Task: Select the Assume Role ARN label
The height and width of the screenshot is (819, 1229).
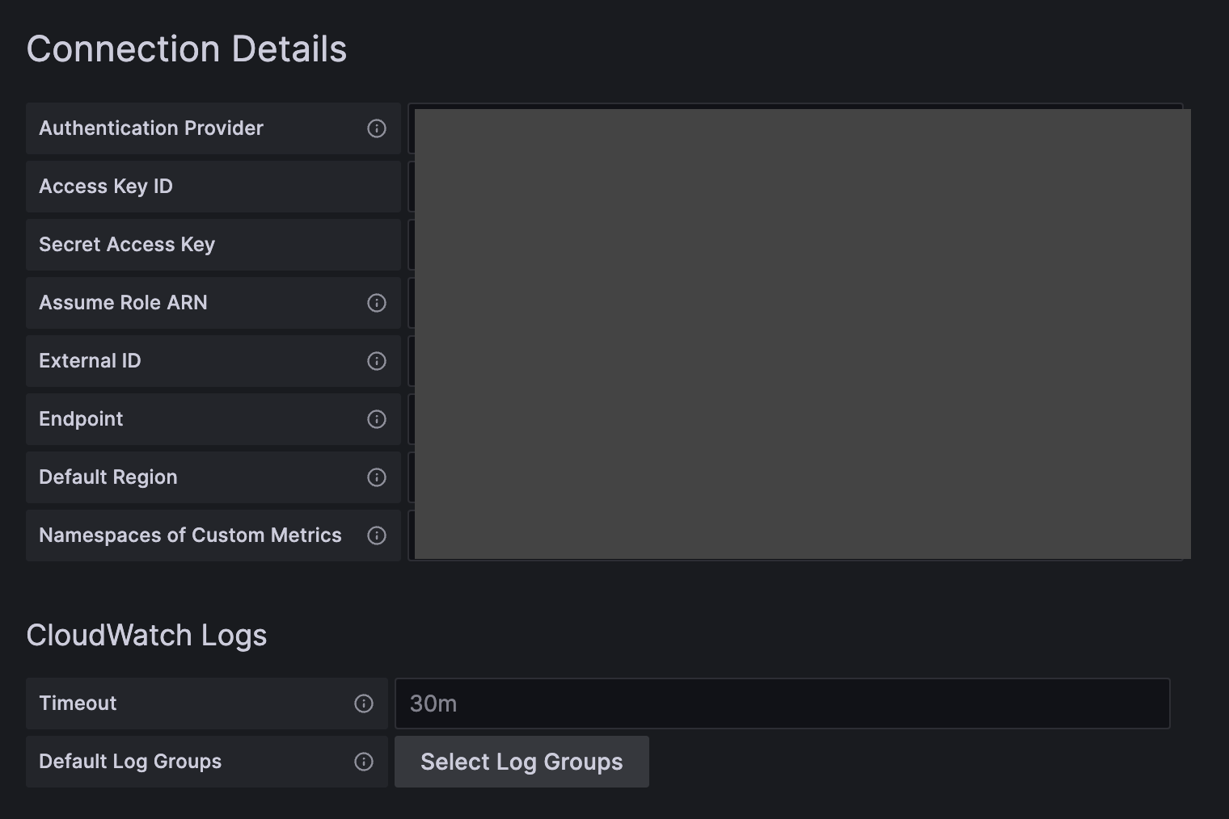Action: (123, 303)
